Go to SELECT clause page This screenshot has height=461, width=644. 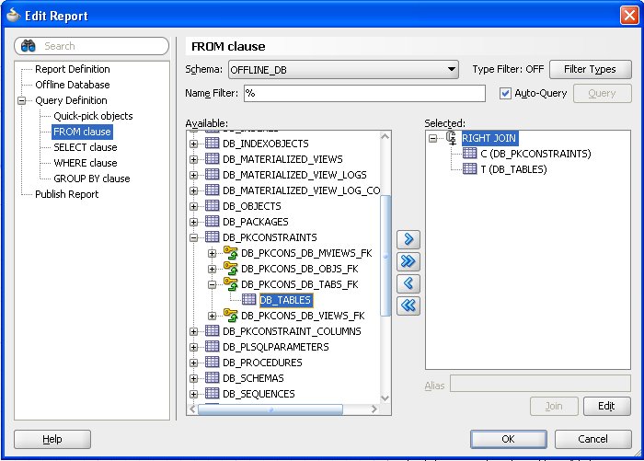point(86,147)
